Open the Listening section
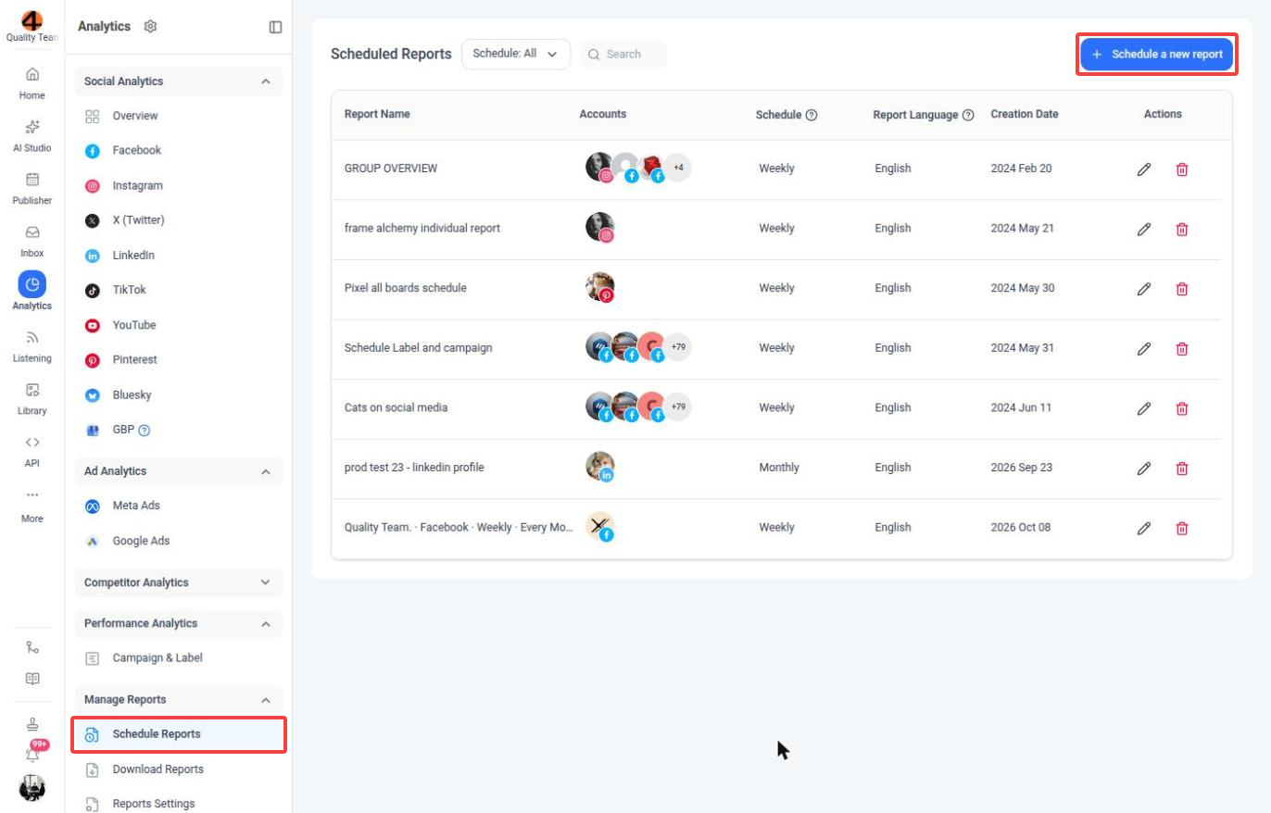Viewport: 1271px width, 813px height. [x=32, y=344]
